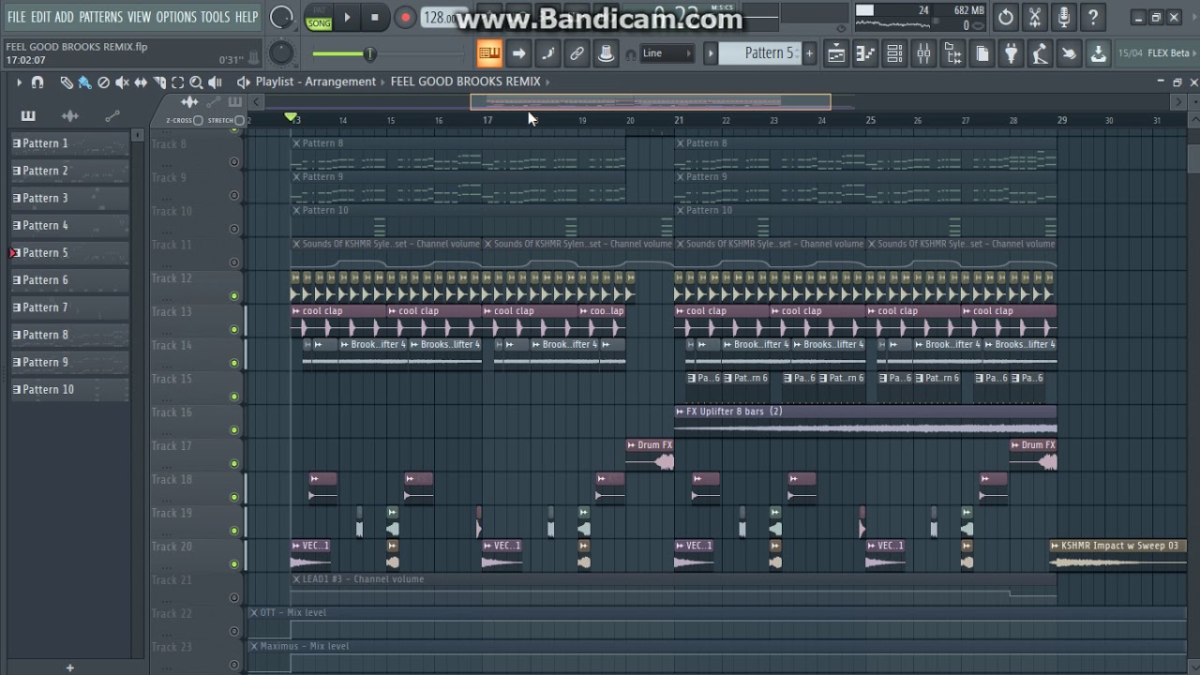Open the Mixer window
The height and width of the screenshot is (675, 1200).
click(x=923, y=53)
